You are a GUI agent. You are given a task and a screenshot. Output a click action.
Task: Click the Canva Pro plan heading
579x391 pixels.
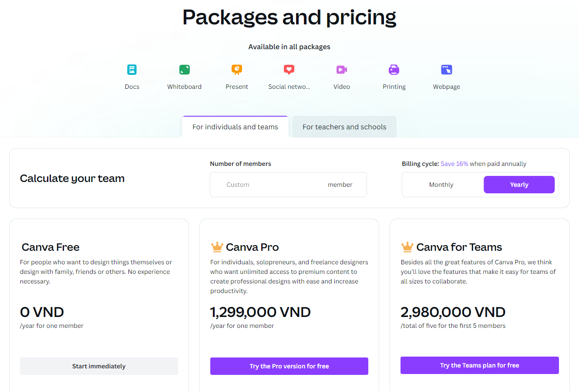[252, 247]
